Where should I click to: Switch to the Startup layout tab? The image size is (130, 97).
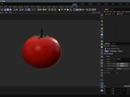[x=75, y=4]
